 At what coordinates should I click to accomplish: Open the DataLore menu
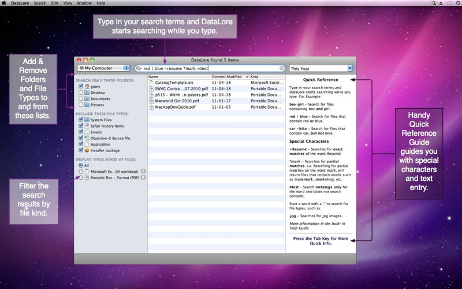point(20,3)
